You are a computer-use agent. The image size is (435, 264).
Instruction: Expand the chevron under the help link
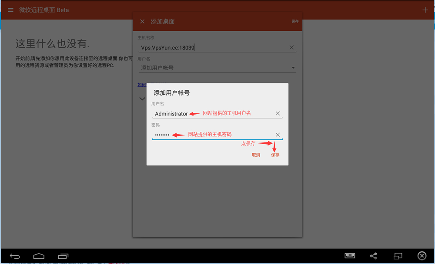click(142, 99)
